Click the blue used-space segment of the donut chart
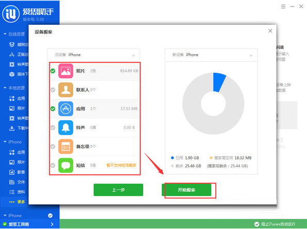307x229 pixels. click(x=218, y=82)
